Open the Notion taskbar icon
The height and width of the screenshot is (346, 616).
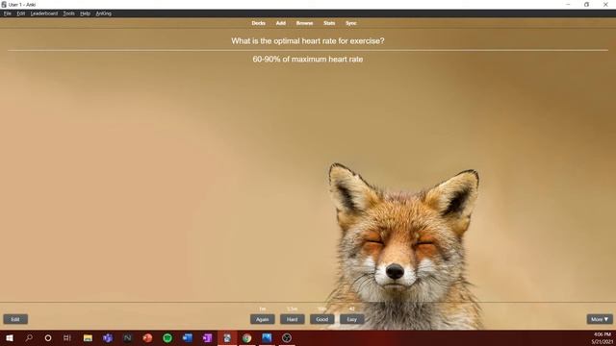[128, 337]
